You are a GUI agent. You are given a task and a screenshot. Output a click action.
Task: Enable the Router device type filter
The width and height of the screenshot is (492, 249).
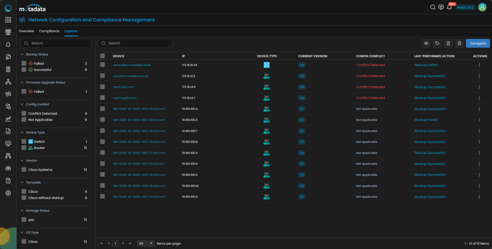[24, 148]
